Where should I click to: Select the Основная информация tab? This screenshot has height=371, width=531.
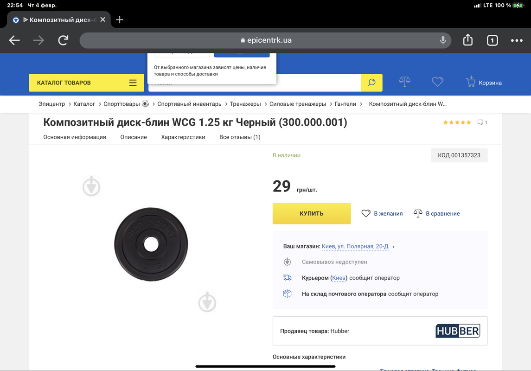click(75, 137)
